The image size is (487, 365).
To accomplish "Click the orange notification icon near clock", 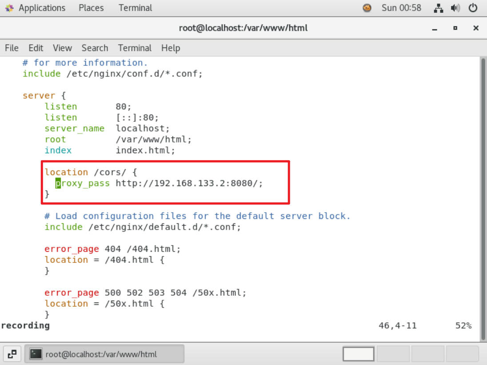I will (x=367, y=8).
